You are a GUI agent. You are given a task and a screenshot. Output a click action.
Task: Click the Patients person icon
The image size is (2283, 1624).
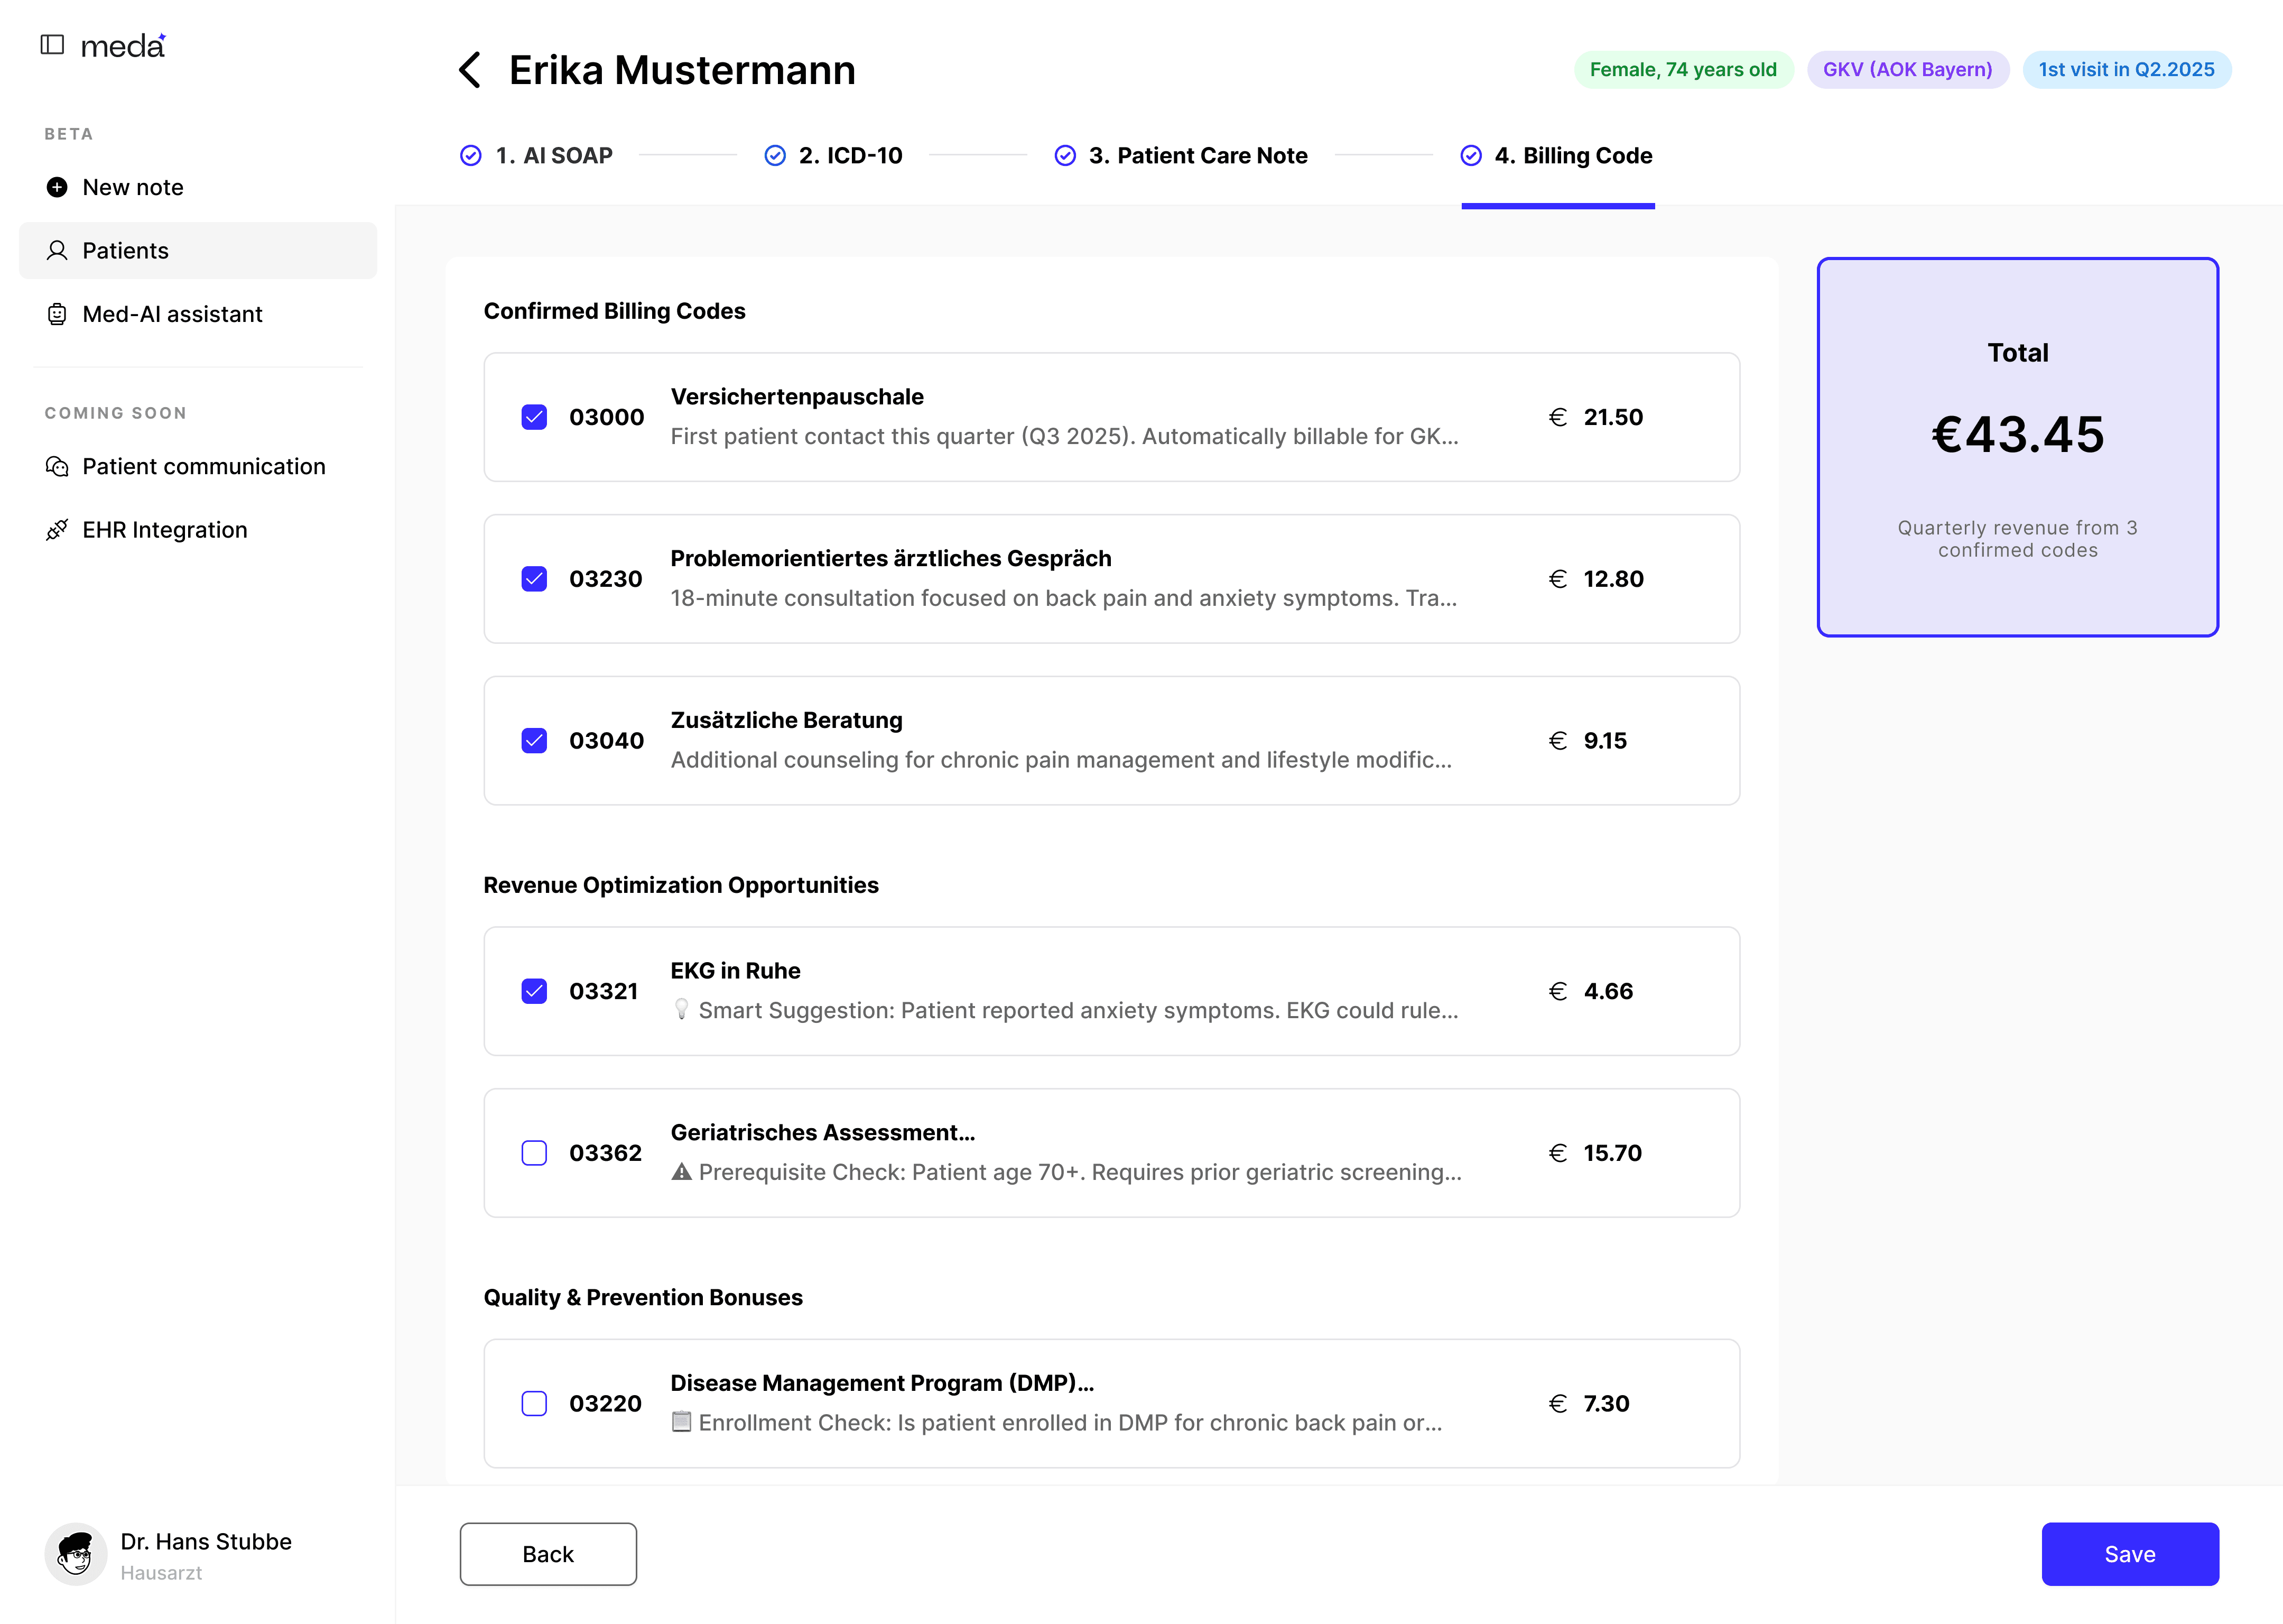click(57, 250)
